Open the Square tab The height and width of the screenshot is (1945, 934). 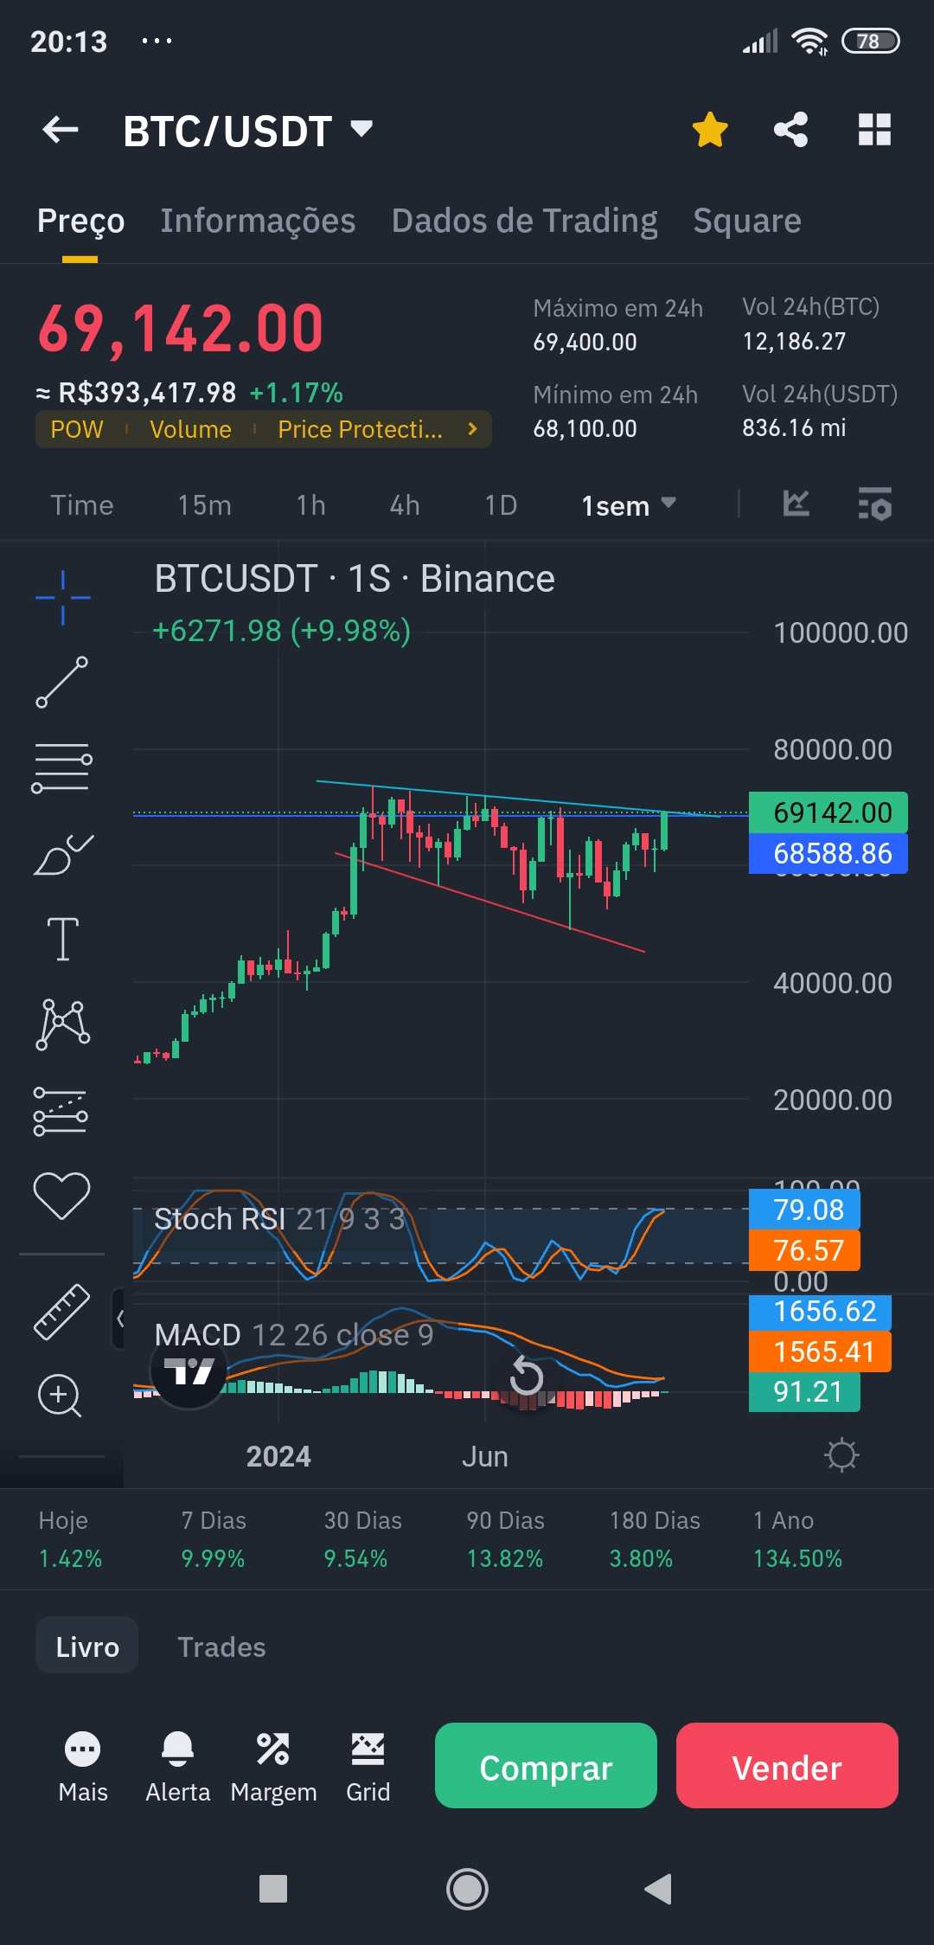(747, 221)
